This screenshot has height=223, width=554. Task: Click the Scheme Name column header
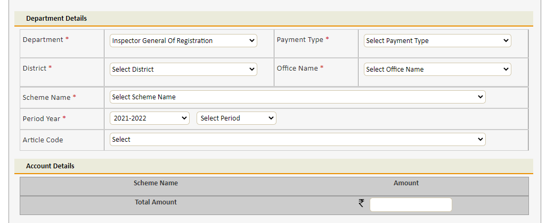156,183
